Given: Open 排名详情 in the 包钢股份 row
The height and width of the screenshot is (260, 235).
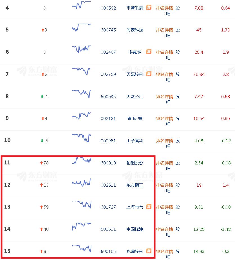Looking at the screenshot, I should coord(165,163).
